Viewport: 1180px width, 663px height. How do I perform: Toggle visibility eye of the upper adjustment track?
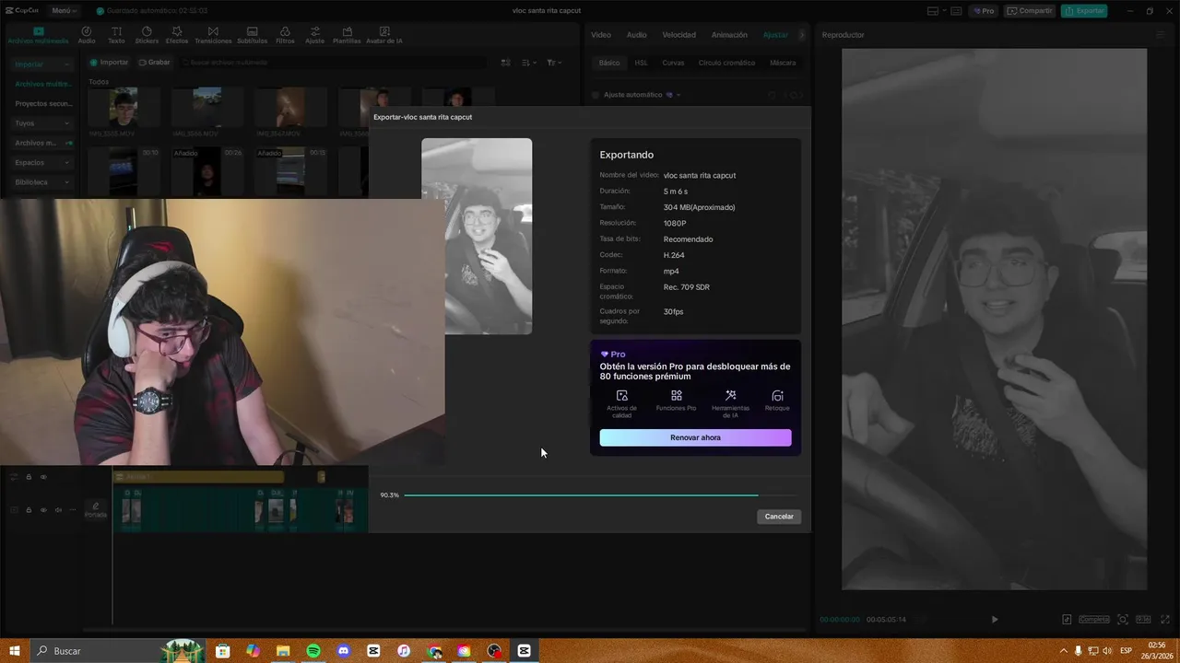point(43,477)
